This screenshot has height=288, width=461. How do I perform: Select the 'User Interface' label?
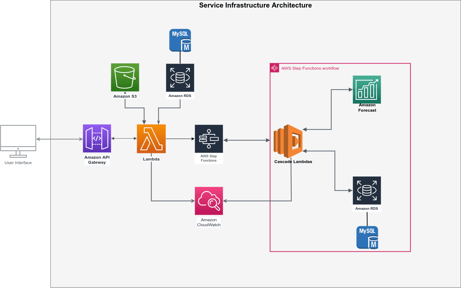[18, 163]
